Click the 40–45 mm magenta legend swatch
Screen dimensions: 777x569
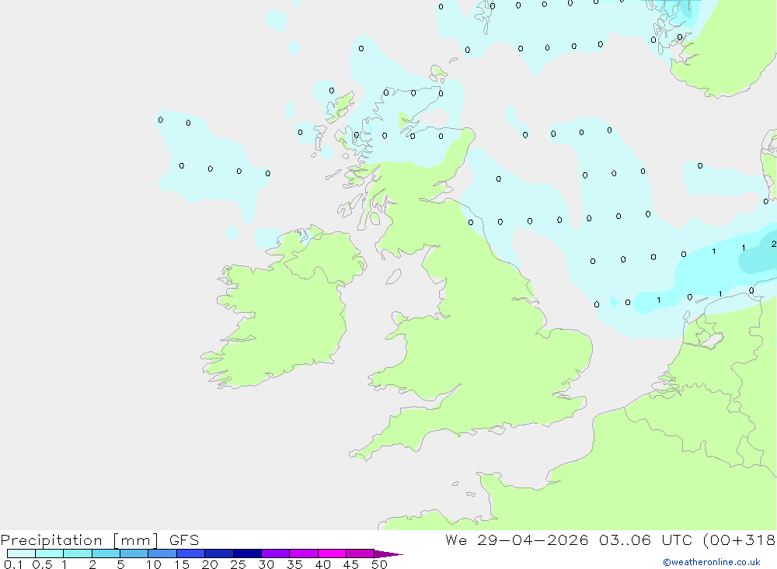click(x=332, y=553)
